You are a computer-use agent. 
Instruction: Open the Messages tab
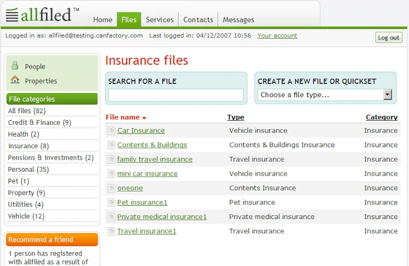click(x=238, y=20)
